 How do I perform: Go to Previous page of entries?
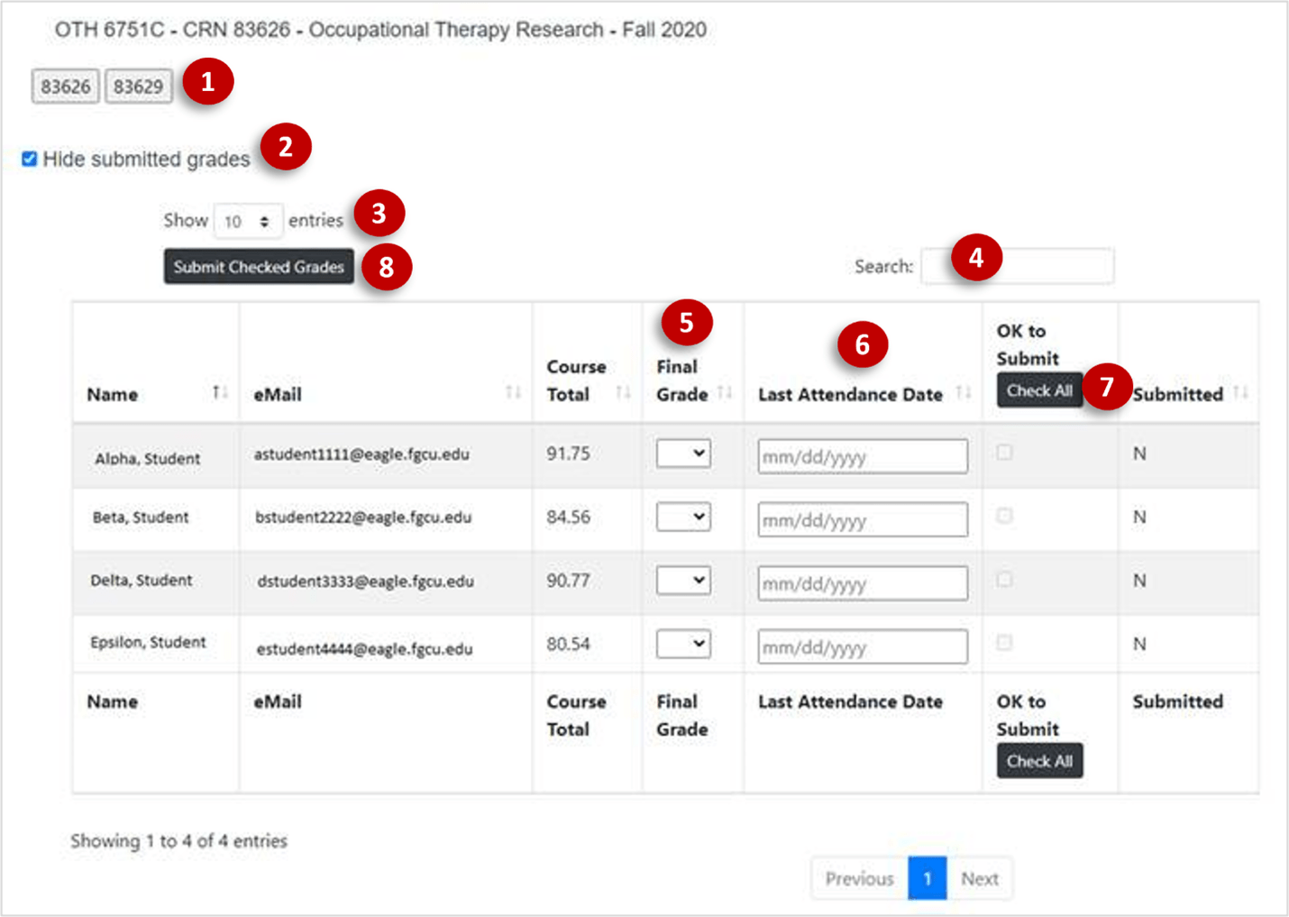click(859, 878)
